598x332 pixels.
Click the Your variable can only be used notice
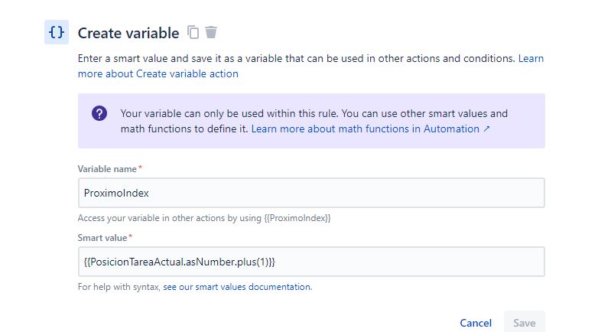(x=314, y=121)
